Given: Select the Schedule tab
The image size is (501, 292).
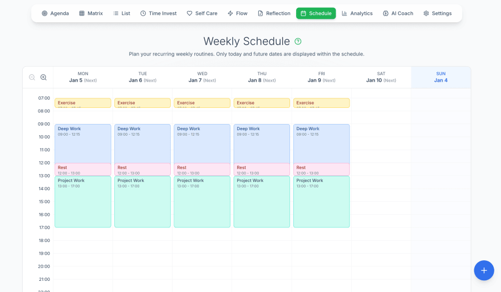Looking at the screenshot, I should (x=316, y=13).
